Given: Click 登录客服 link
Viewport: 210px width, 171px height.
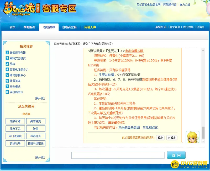Looking at the screenshot, I should pos(175,27).
